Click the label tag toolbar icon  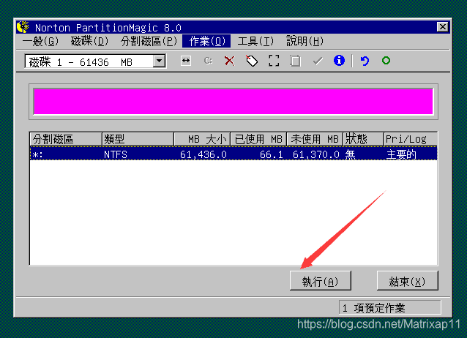(x=252, y=61)
